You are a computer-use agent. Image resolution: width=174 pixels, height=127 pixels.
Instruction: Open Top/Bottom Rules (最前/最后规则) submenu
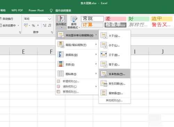[x=77, y=45]
